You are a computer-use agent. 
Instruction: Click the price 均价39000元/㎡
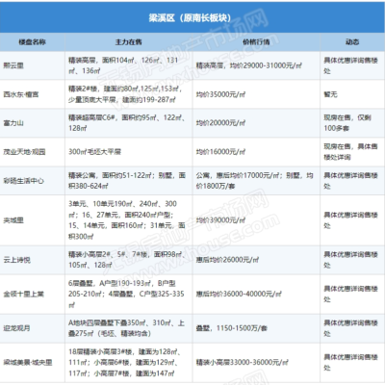(x=220, y=220)
